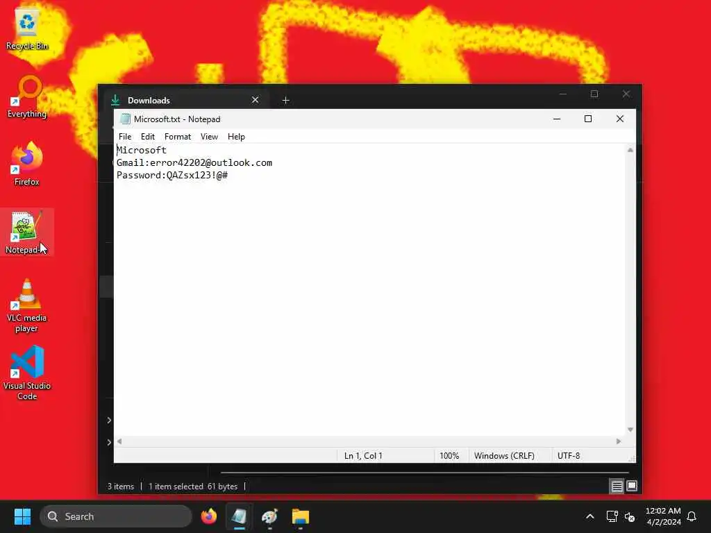
Task: Click the Notepad horizontal scroll-left arrow
Action: tap(119, 441)
